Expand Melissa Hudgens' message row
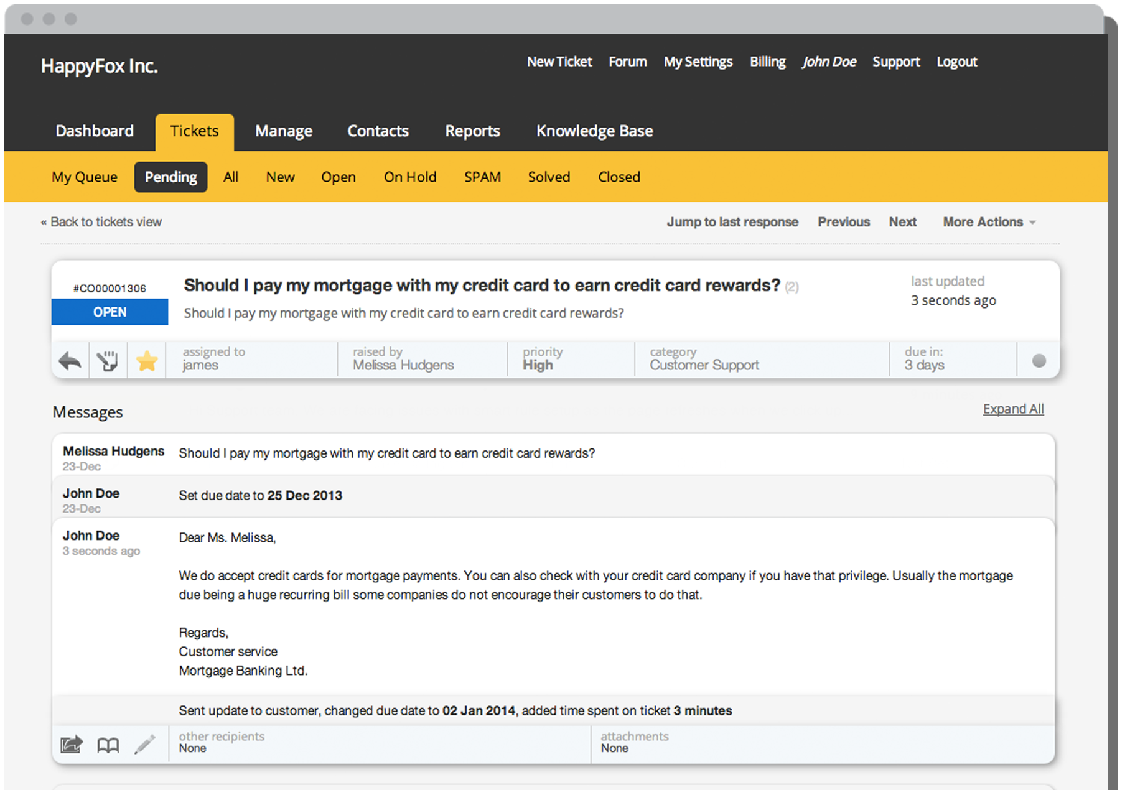 point(553,455)
